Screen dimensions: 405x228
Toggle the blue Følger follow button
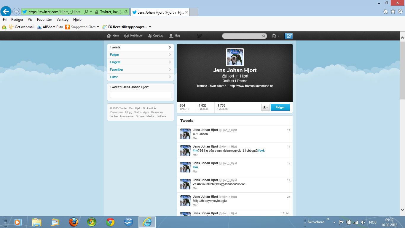pos(280,107)
